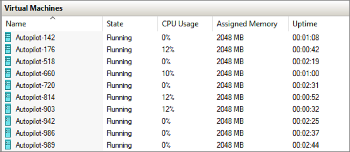The width and height of the screenshot is (350, 152).
Task: Select the icon next to Autopilot-903
Action: [8, 109]
